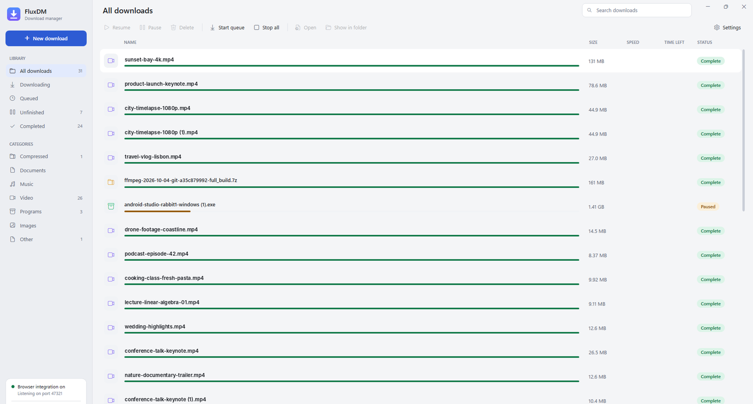Open the Compressed category

(x=46, y=156)
